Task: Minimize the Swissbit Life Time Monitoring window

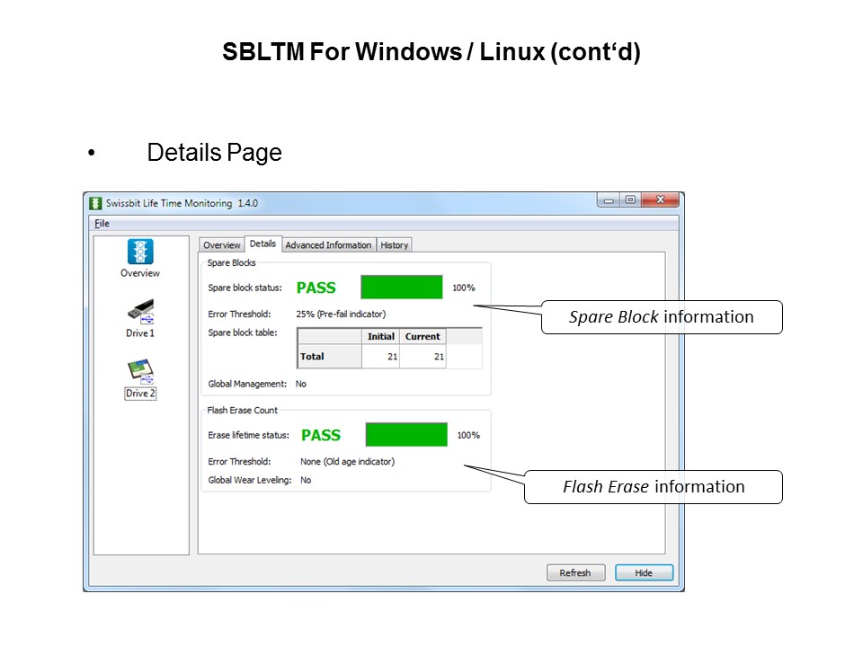Action: [x=609, y=200]
